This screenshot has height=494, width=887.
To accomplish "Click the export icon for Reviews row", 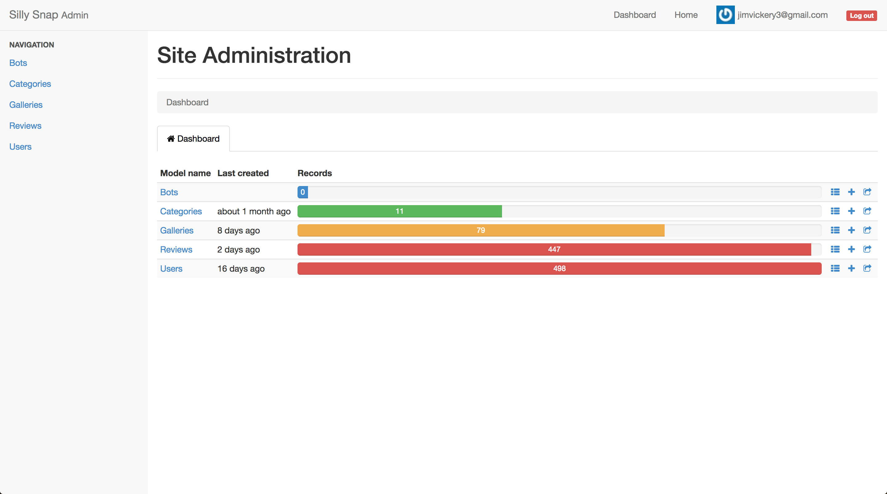I will (867, 249).
